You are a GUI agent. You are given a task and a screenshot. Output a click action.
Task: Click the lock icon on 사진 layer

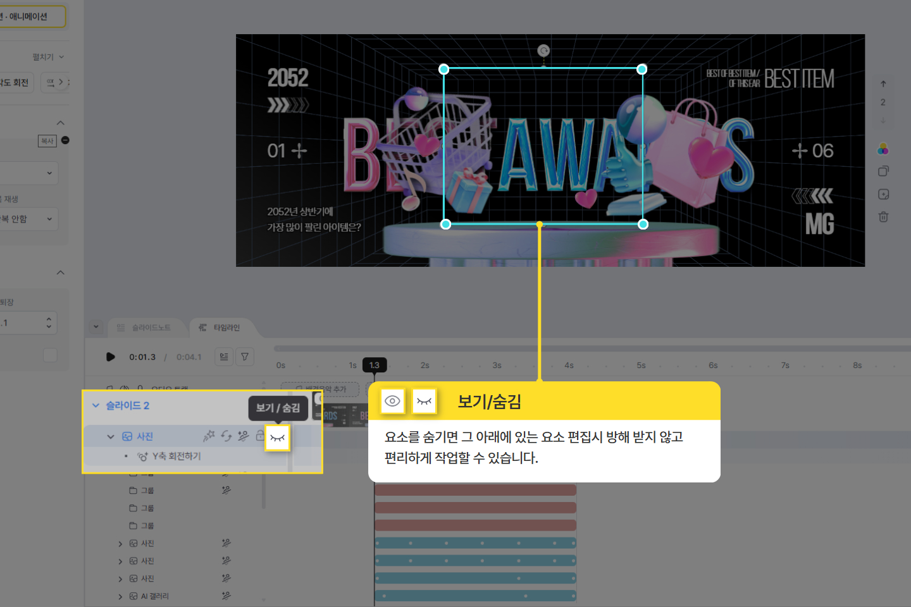260,436
